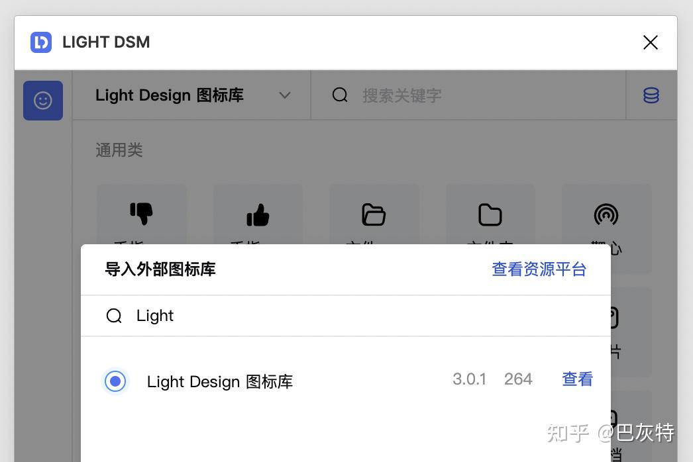This screenshot has height=462, width=693.
Task: Click the LIGHT DSM logo icon
Action: pyautogui.click(x=40, y=42)
